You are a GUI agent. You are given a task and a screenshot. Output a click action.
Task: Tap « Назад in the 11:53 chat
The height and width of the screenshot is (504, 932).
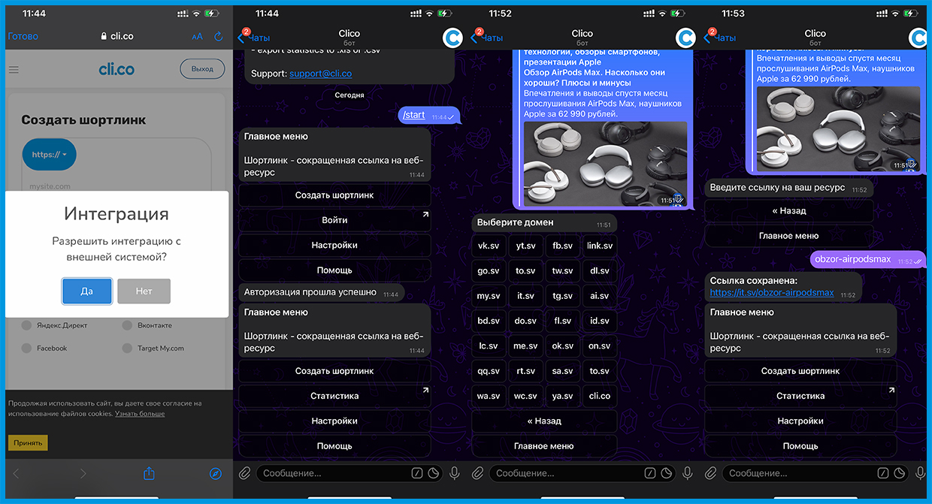pos(789,210)
